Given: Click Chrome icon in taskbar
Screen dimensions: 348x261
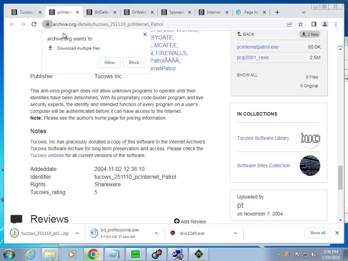Looking at the screenshot, I should tap(93, 254).
